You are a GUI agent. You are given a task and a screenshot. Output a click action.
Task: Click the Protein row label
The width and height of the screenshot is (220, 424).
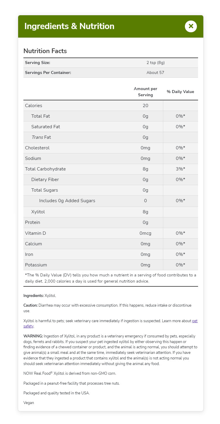[x=32, y=222]
